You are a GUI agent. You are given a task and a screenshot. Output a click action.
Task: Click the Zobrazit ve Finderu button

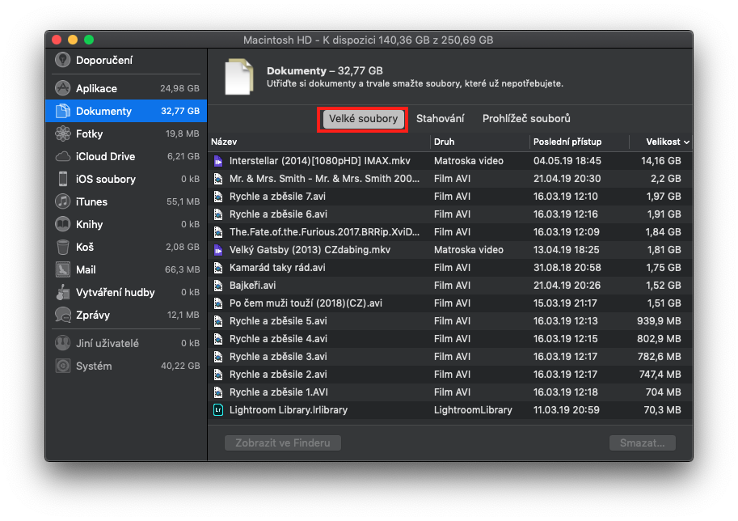tap(283, 443)
